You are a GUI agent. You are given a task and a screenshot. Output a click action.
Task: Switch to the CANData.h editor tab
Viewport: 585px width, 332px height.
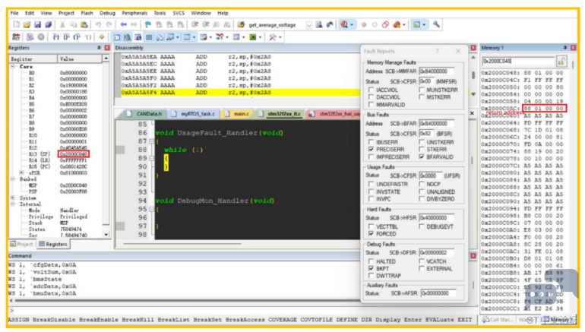tap(144, 114)
